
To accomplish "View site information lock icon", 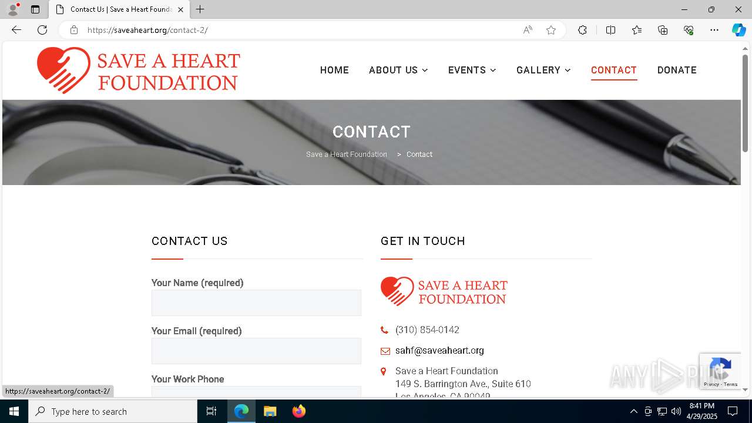I will coord(74,30).
